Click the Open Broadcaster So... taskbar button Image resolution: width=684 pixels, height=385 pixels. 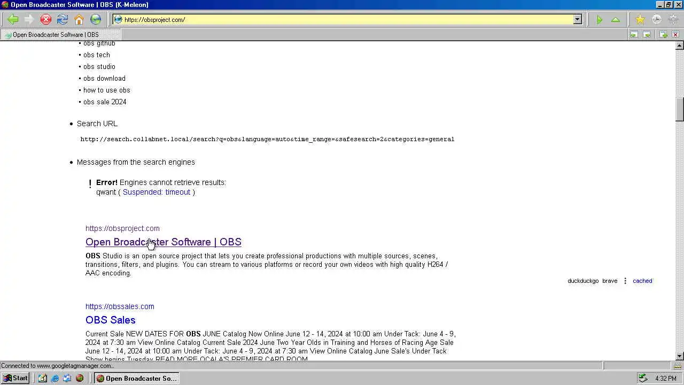pos(136,378)
